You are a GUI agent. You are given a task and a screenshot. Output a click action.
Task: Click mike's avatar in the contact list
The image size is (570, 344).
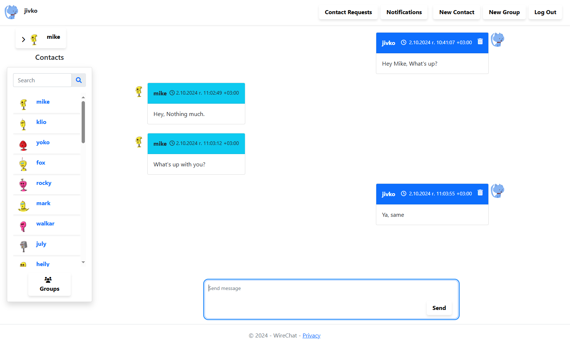pos(24,104)
